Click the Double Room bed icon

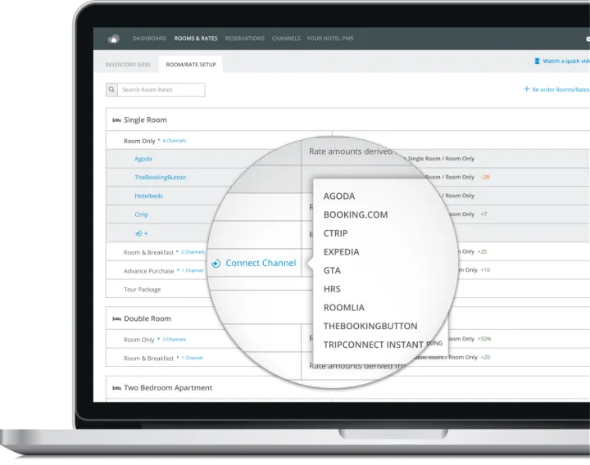116,318
